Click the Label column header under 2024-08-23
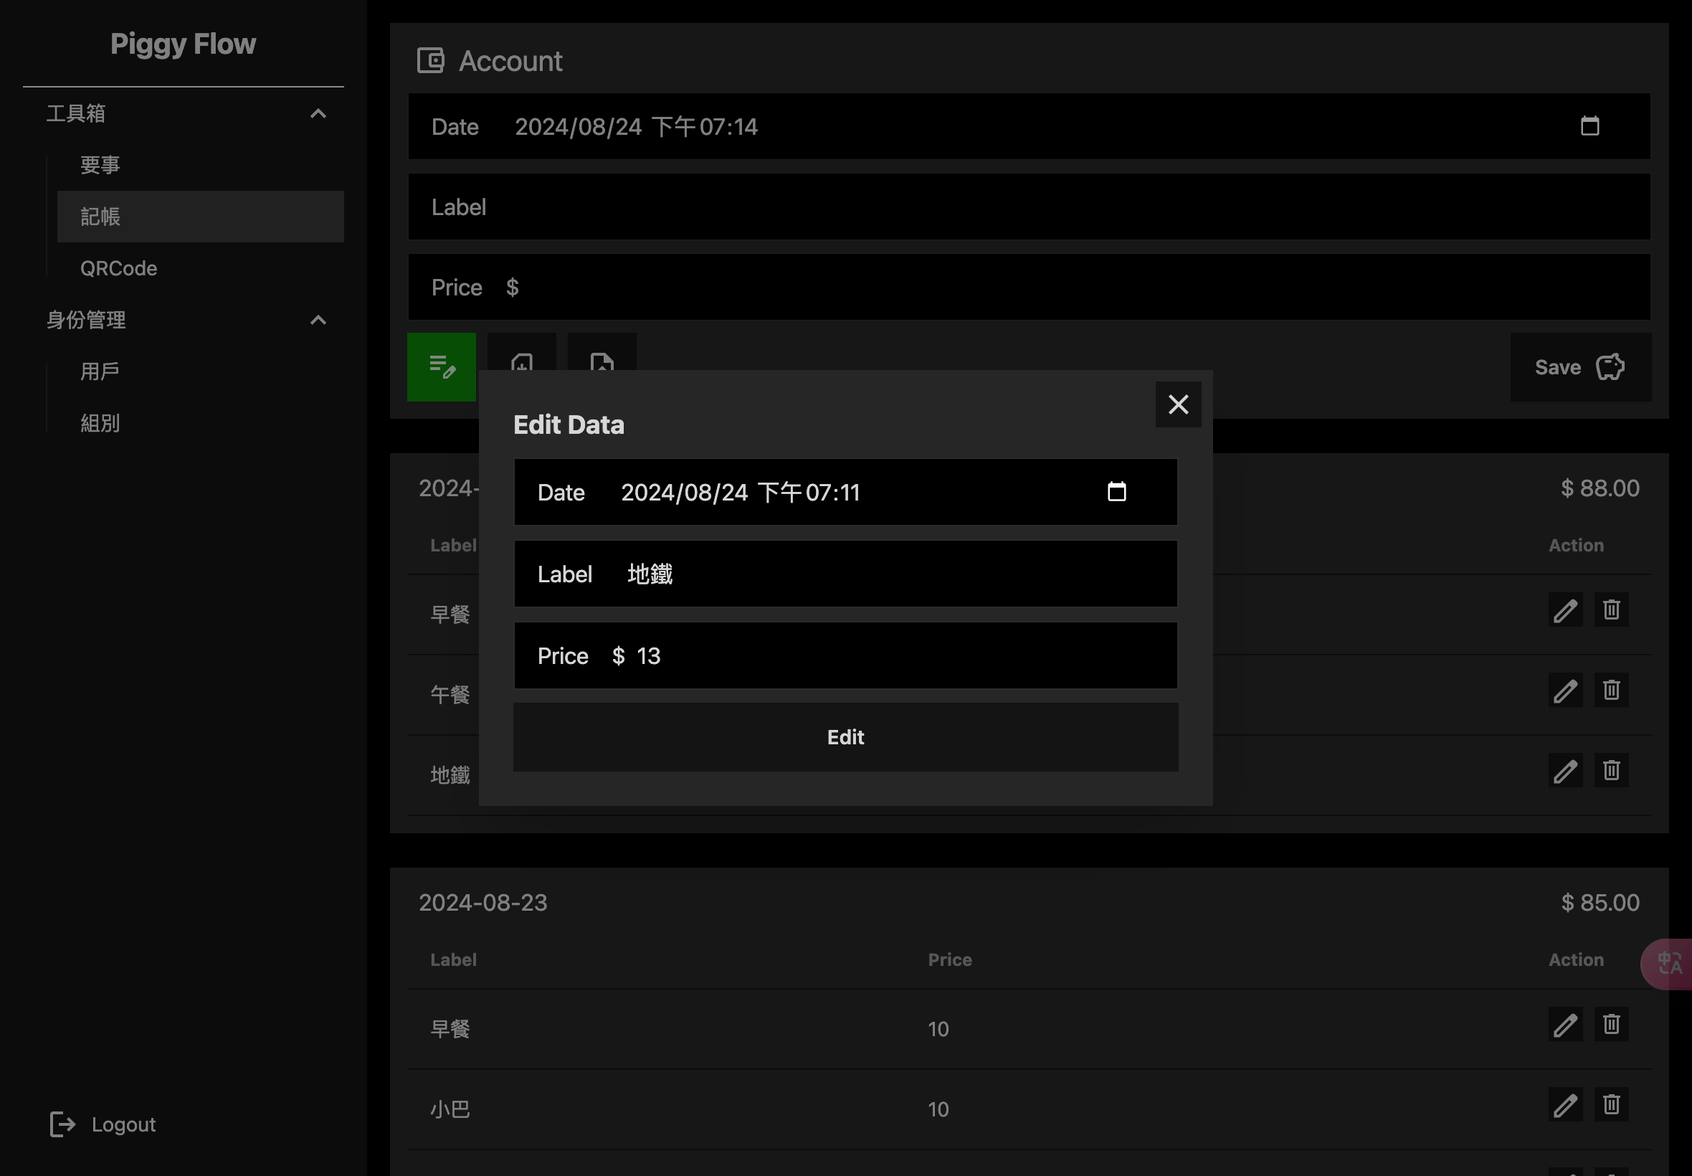Viewport: 1692px width, 1176px height. [453, 959]
